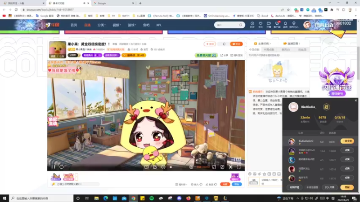Toggle fullscreen mode in video player
The height and width of the screenshot is (202, 360).
pos(239,167)
